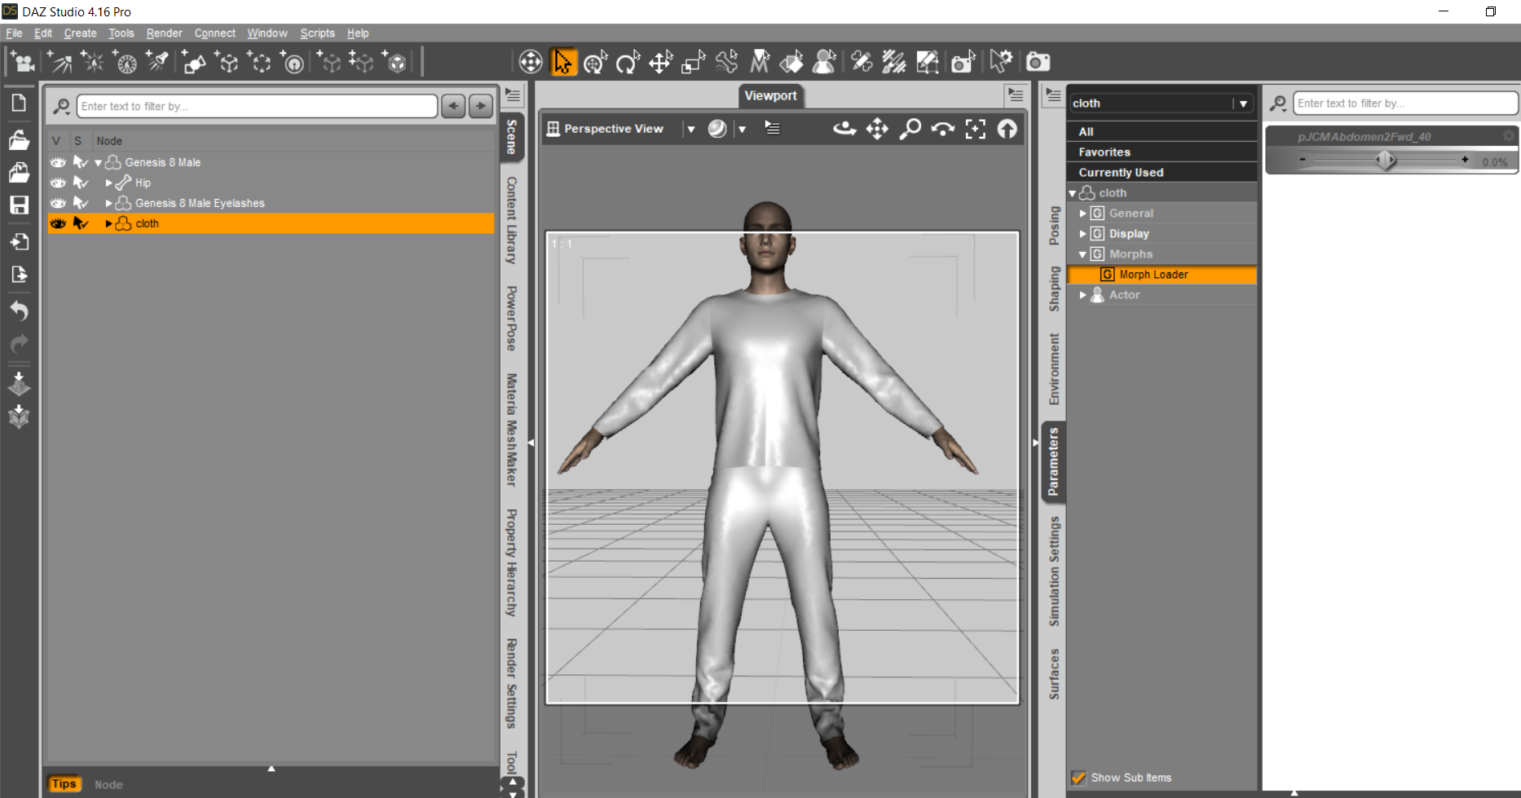The image size is (1521, 798).
Task: Click the Frame view icon in viewport
Action: point(975,129)
